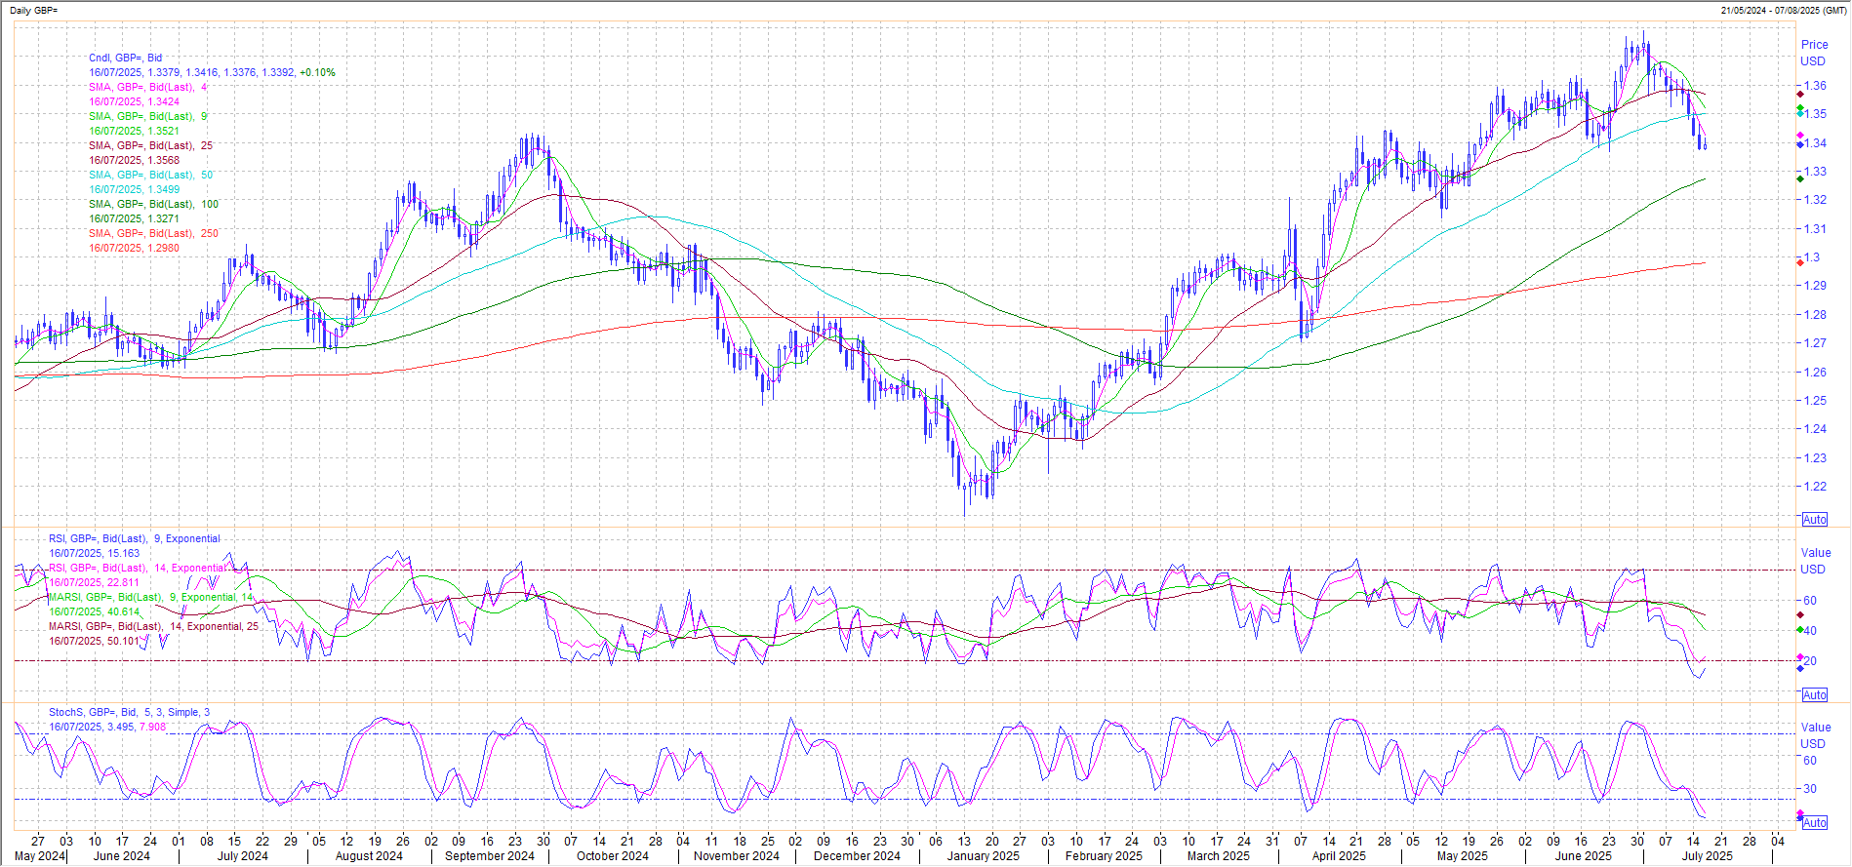Select the green MARSI 9 Exponential 14 legend

pyautogui.click(x=151, y=597)
